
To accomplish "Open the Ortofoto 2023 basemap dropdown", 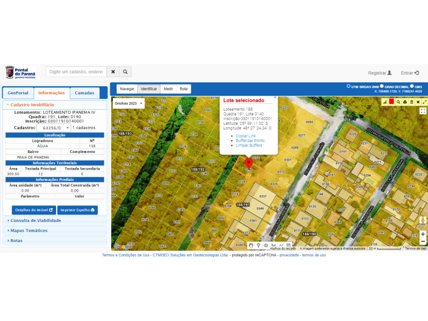I will (x=128, y=103).
